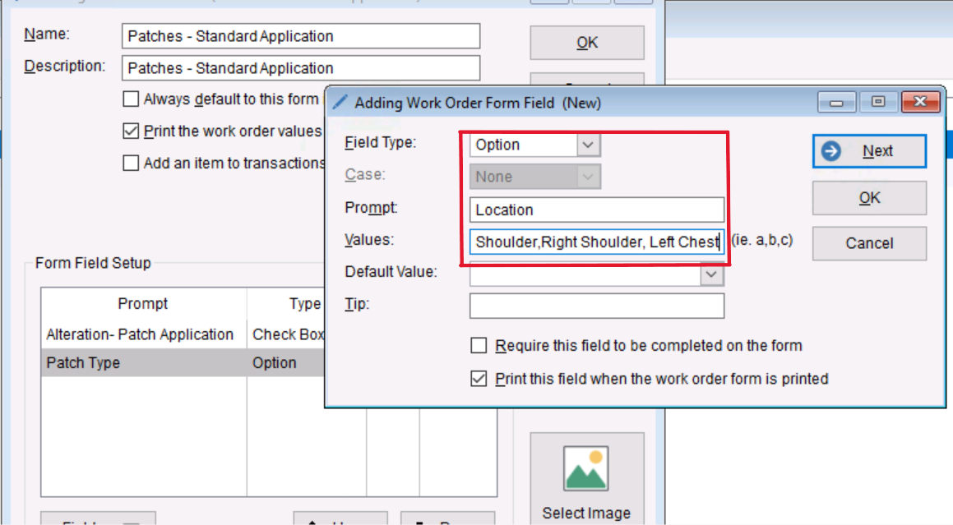
Task: Expand the Default Value dropdown
Action: point(711,275)
